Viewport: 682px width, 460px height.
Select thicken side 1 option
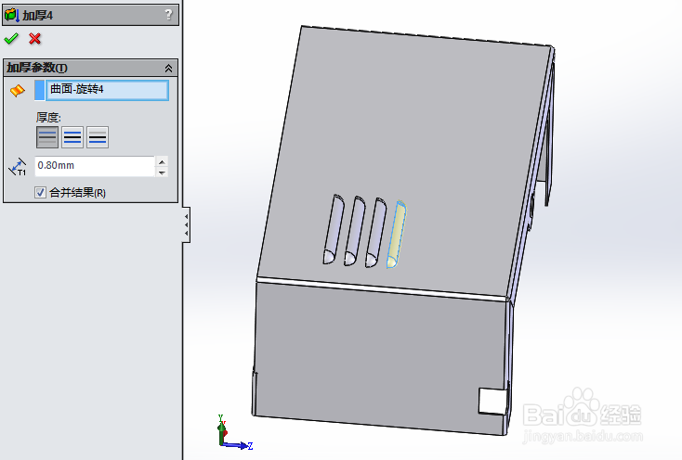tap(47, 137)
